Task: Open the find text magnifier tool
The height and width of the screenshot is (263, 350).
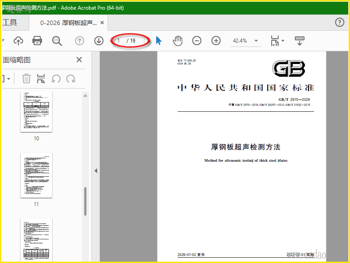Action: pos(57,41)
